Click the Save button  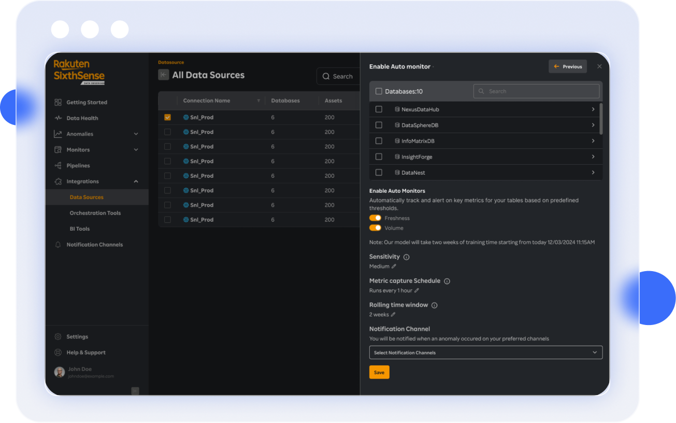pos(379,372)
